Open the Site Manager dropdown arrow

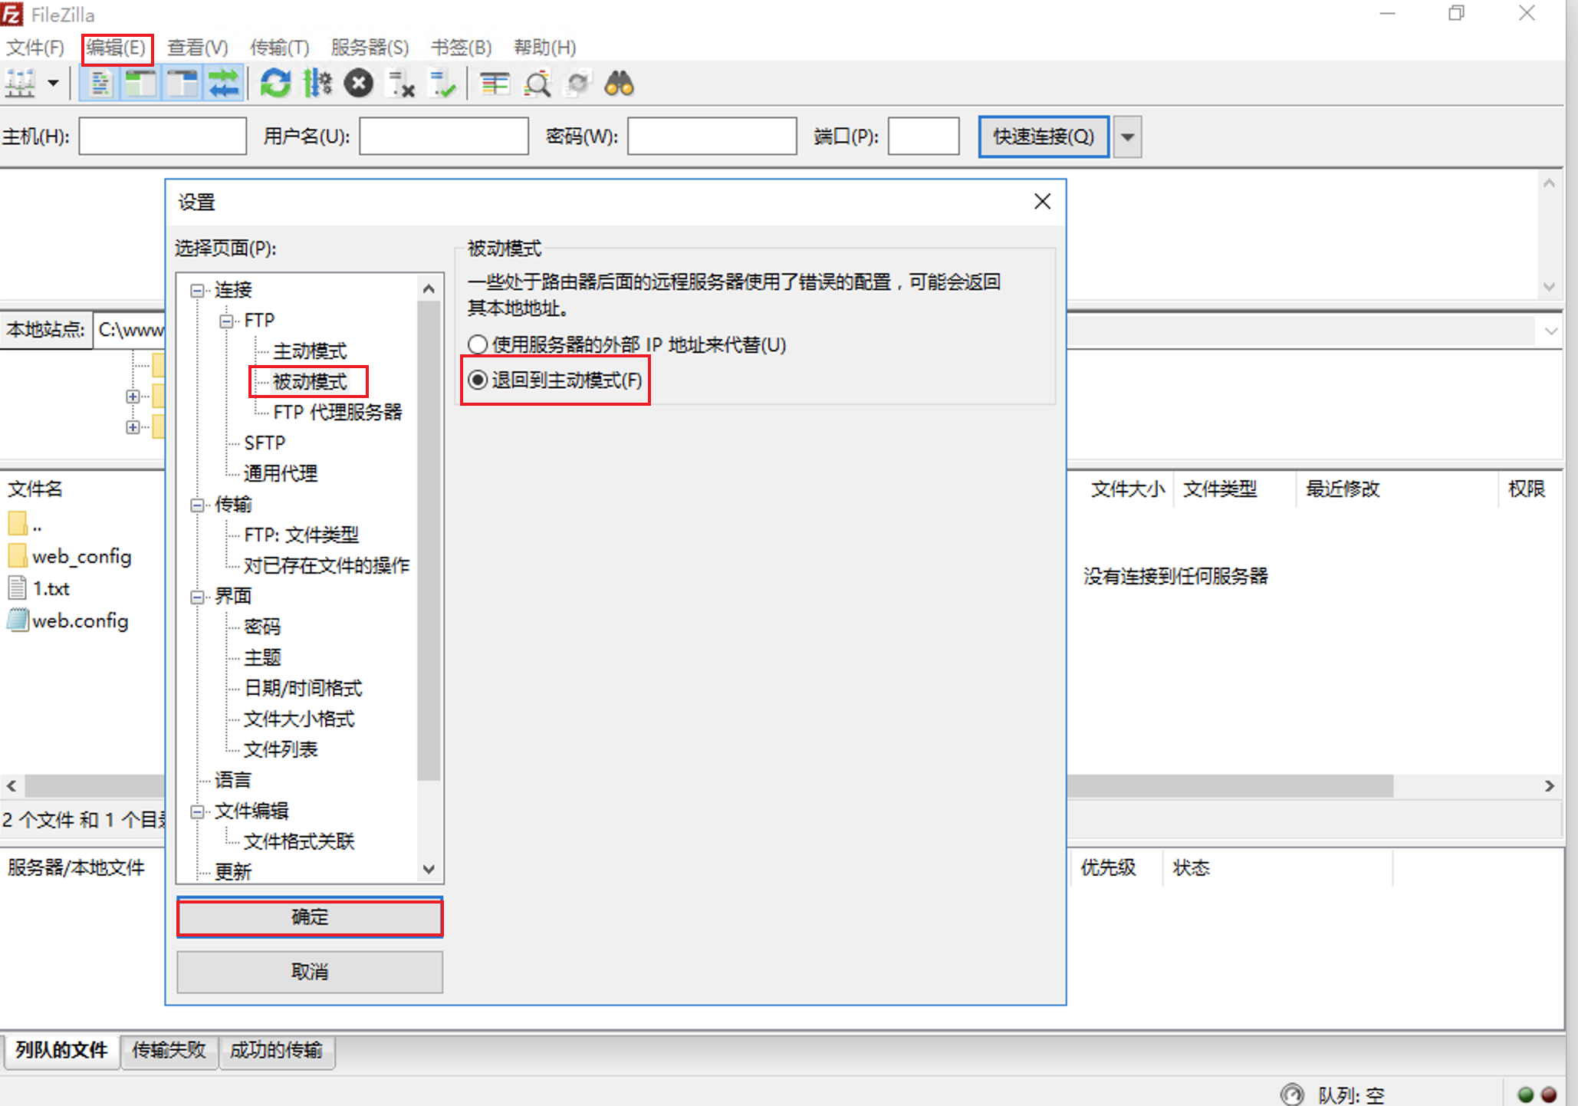[x=53, y=83]
